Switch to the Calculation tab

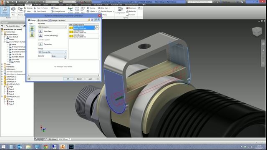[43, 20]
